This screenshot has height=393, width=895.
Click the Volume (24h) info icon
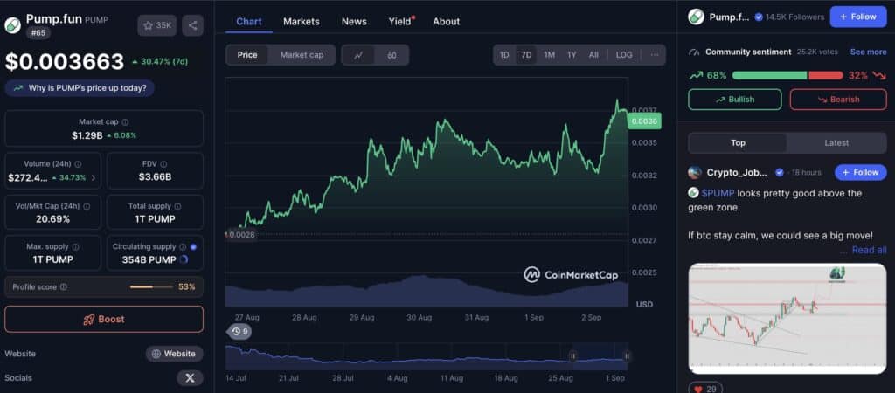point(78,164)
